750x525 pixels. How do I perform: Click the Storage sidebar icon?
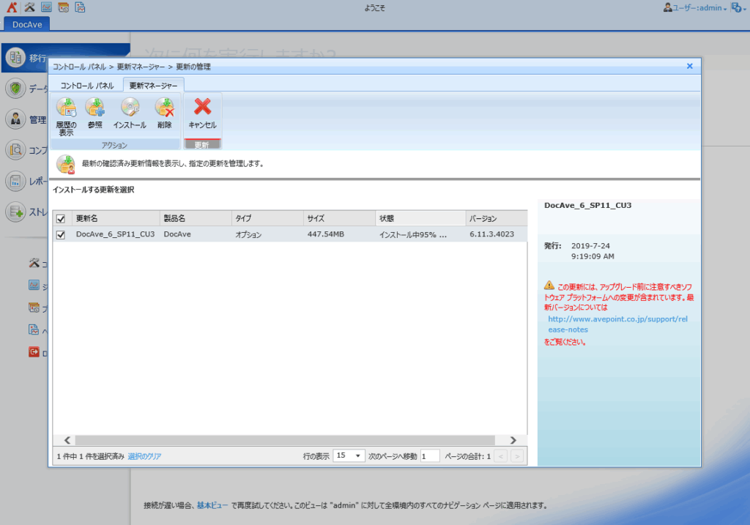(15, 212)
